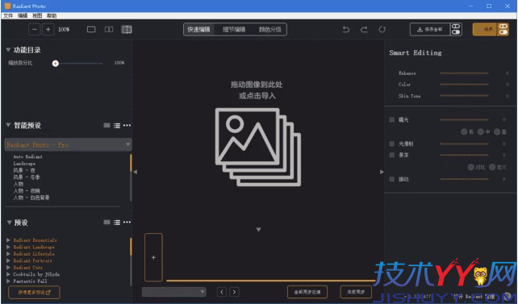The image size is (518, 304).
Task: Redo the last edit
Action: (x=364, y=29)
